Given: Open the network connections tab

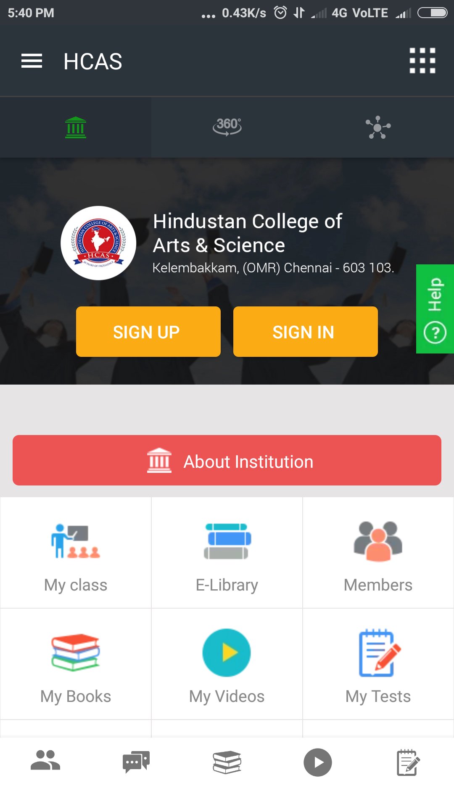Looking at the screenshot, I should [378, 127].
